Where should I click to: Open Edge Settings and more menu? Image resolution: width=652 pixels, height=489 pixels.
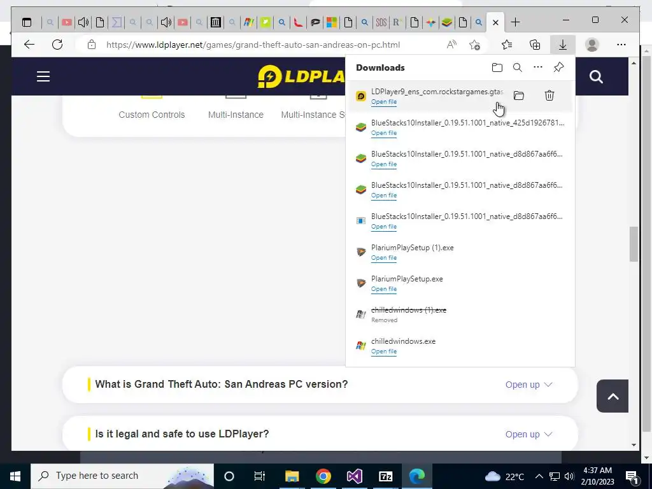(621, 45)
